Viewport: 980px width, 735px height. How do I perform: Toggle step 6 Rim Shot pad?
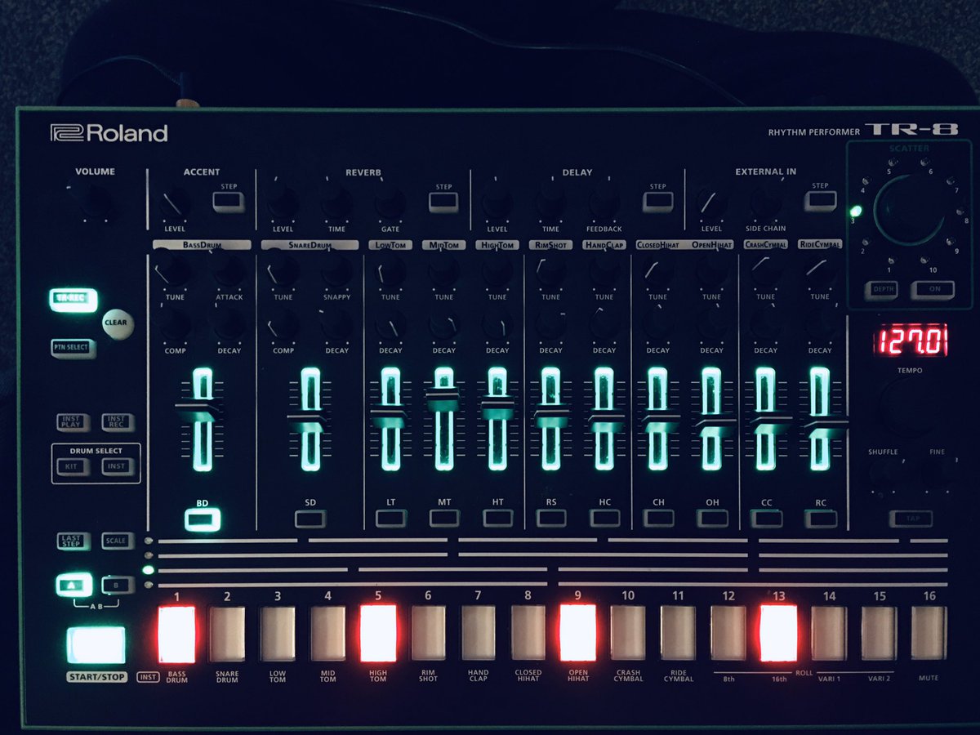click(x=428, y=634)
